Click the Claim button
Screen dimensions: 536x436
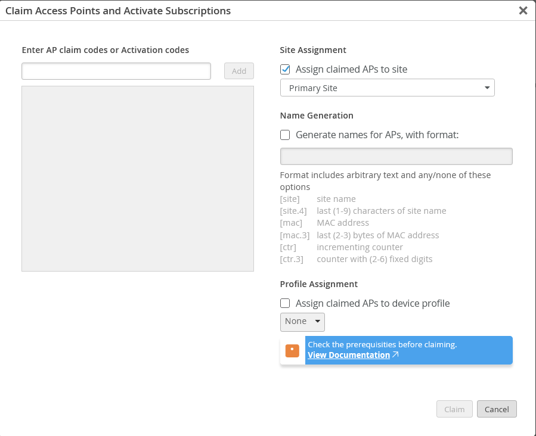click(x=454, y=409)
